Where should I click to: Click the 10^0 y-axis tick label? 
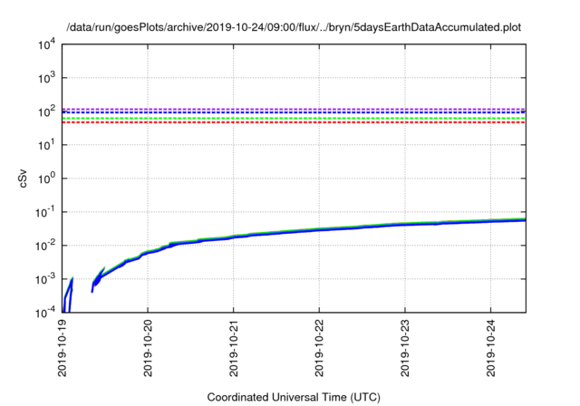(x=47, y=179)
